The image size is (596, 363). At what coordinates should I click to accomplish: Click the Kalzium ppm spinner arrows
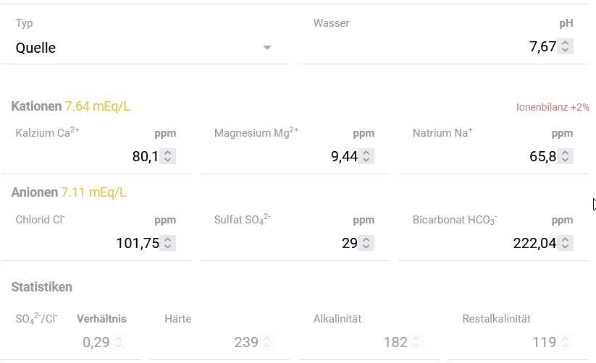[x=168, y=156]
